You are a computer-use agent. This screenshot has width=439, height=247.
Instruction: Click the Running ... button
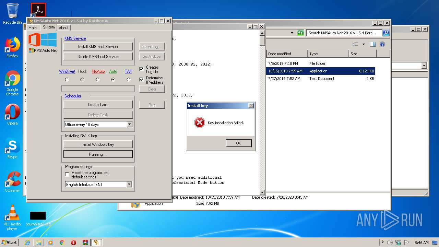[x=98, y=154]
